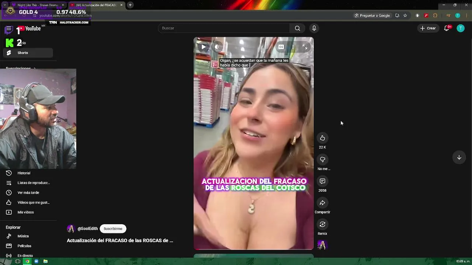
Task: Select Shorts in the sidebar
Action: point(28,53)
